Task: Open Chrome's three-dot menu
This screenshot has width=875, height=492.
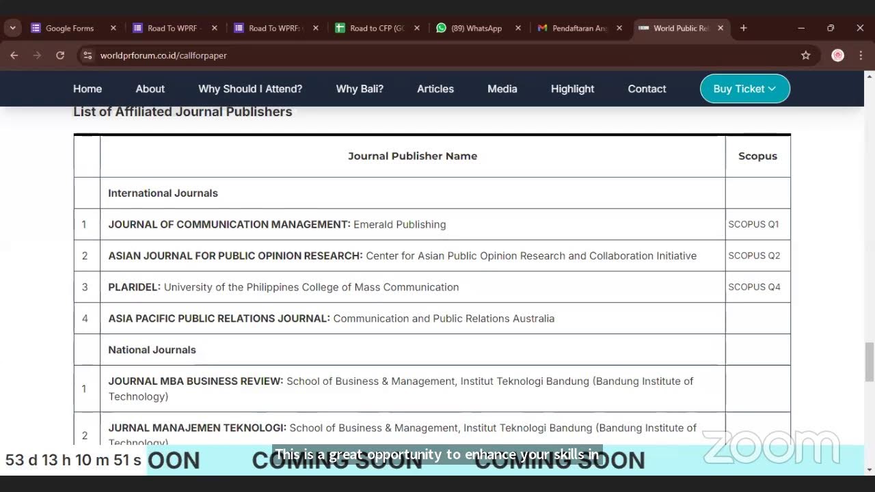Action: point(861,55)
